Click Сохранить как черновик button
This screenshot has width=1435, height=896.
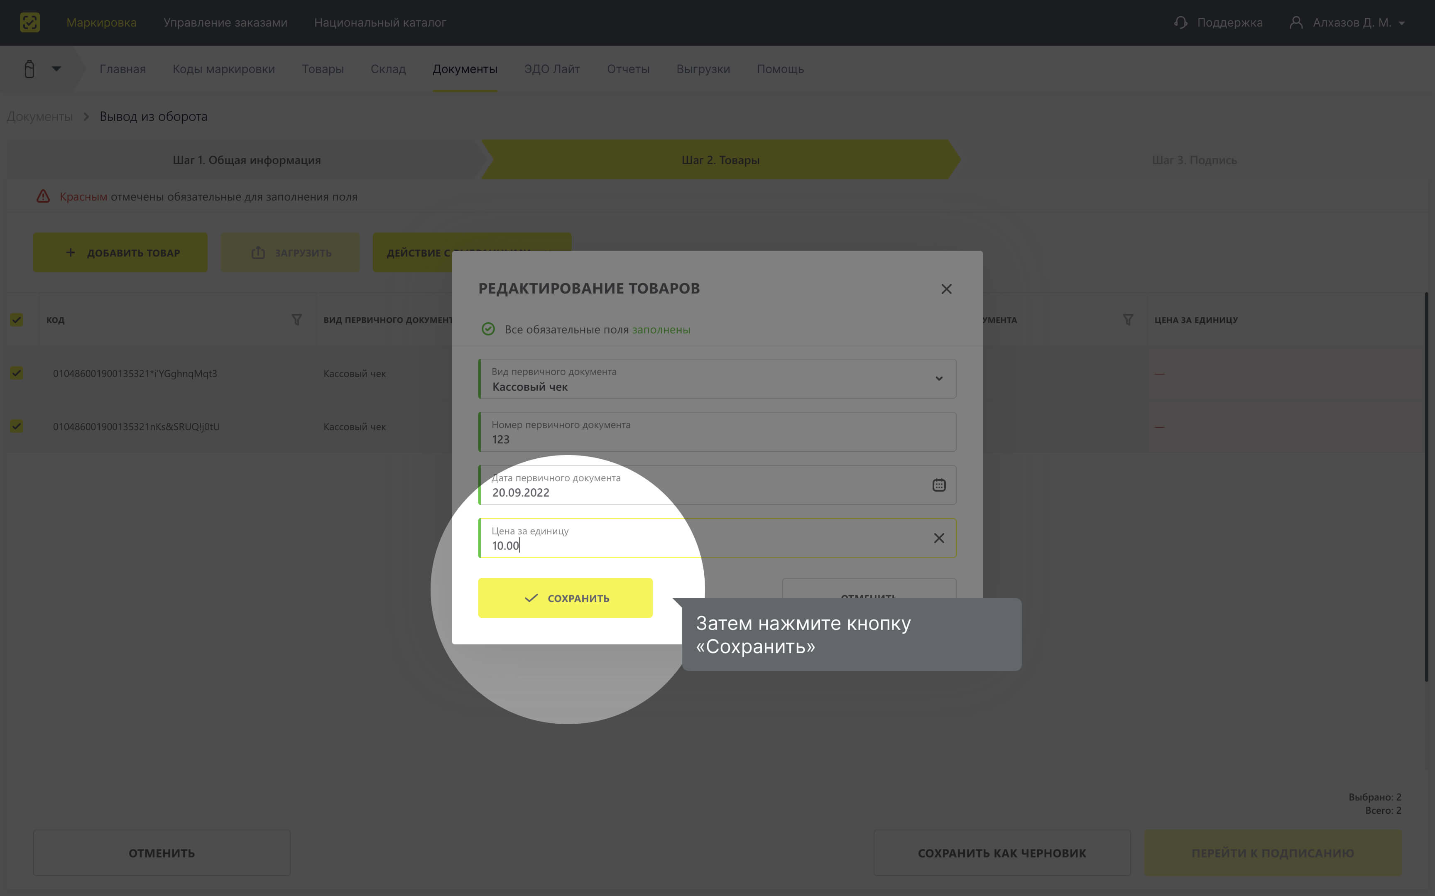[x=1001, y=853]
